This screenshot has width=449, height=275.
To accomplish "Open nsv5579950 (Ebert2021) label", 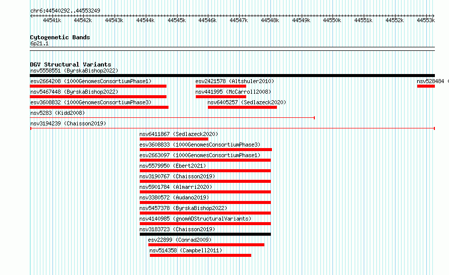I will pyautogui.click(x=173, y=166).
